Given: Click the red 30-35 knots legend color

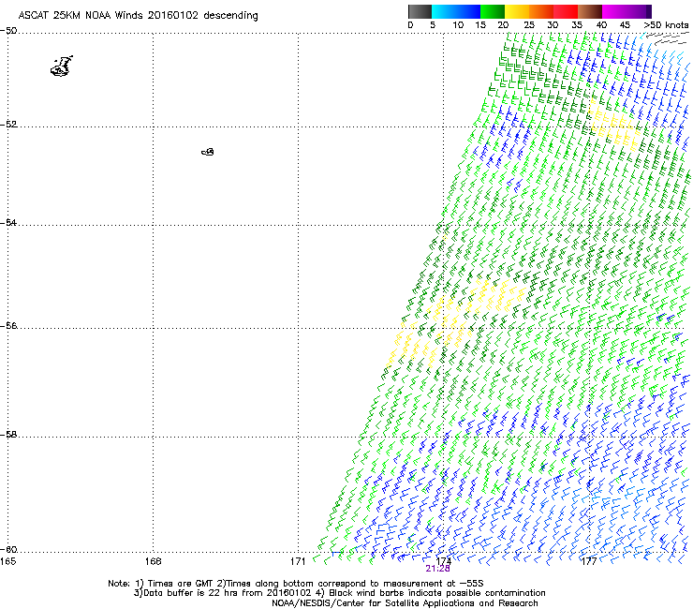Looking at the screenshot, I should 566,11.
